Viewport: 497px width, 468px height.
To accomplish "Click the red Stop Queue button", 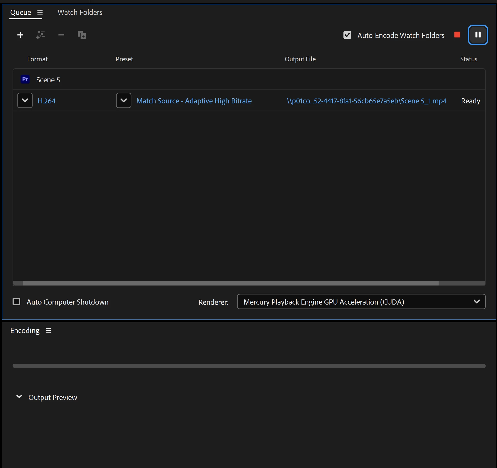I will [x=457, y=35].
